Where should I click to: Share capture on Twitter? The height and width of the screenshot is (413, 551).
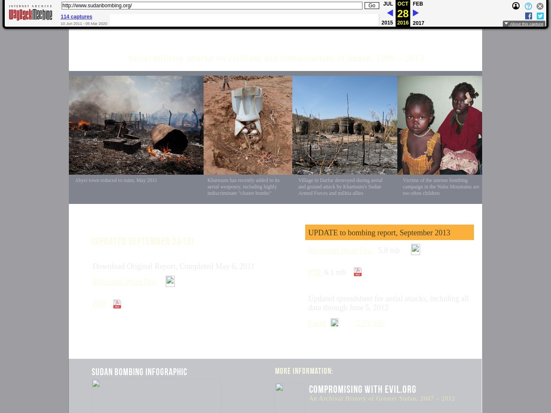point(540,16)
